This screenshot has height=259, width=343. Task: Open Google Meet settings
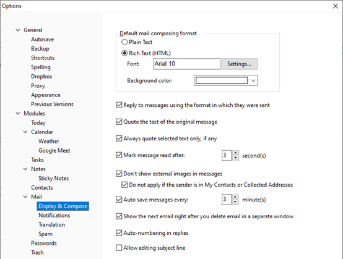click(54, 150)
